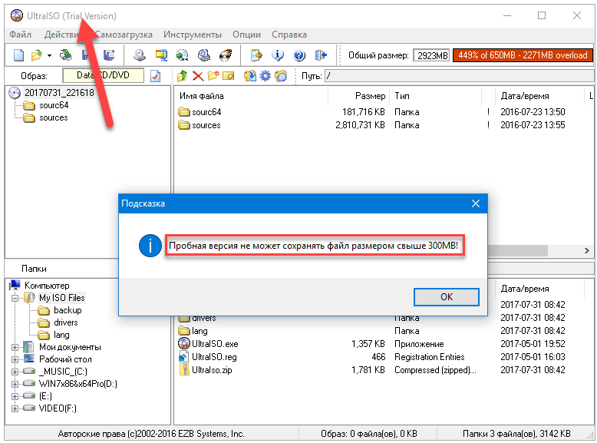This screenshot has height=443, width=597.
Task: Click the blue gear properties icon
Action: [266, 76]
